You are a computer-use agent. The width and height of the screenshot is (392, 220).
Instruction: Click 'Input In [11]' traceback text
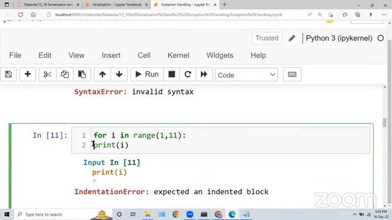click(x=111, y=163)
